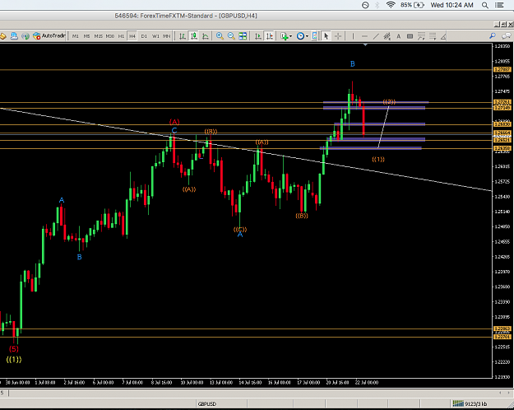The height and width of the screenshot is (410, 514).
Task: Switch chart to M1 timeframe
Action: [76, 36]
